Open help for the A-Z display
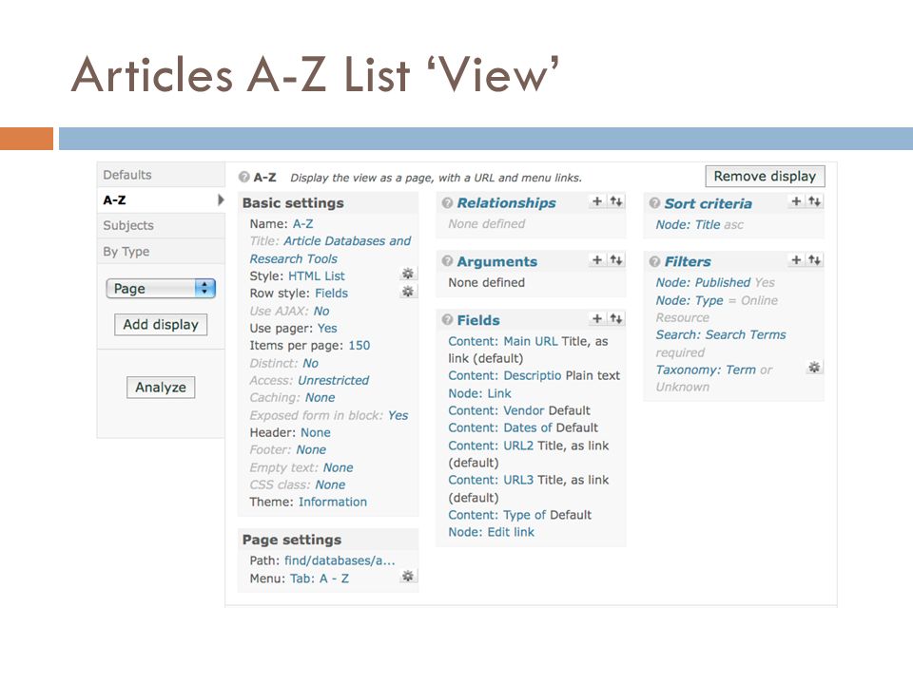This screenshot has height=684, width=913. (244, 178)
